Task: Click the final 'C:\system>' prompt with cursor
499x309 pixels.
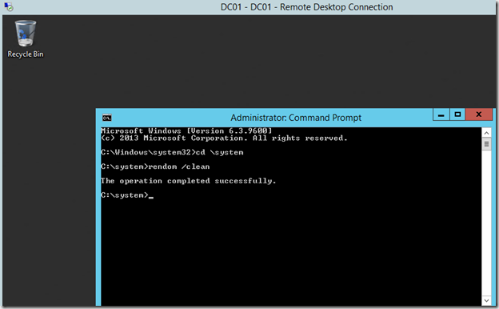Action: (x=127, y=195)
